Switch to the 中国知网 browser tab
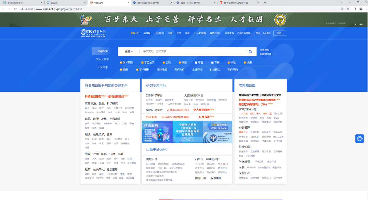Screen dimensions: 368x200 (109, 2)
